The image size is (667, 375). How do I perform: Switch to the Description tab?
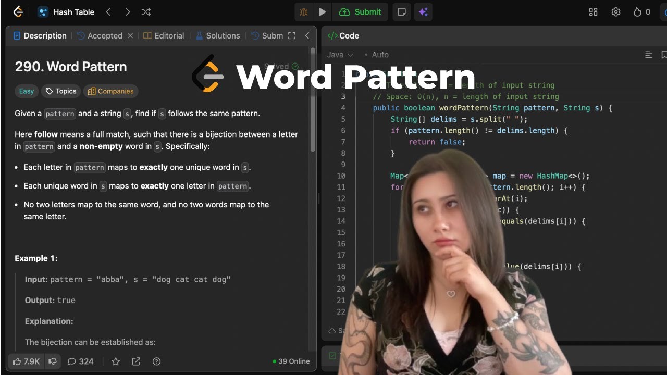(40, 36)
